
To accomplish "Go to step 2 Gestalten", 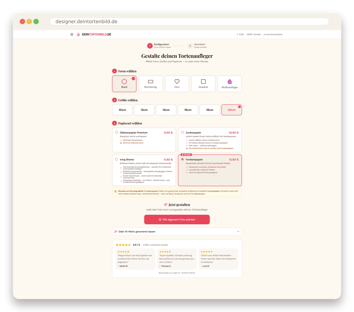I will [197, 46].
